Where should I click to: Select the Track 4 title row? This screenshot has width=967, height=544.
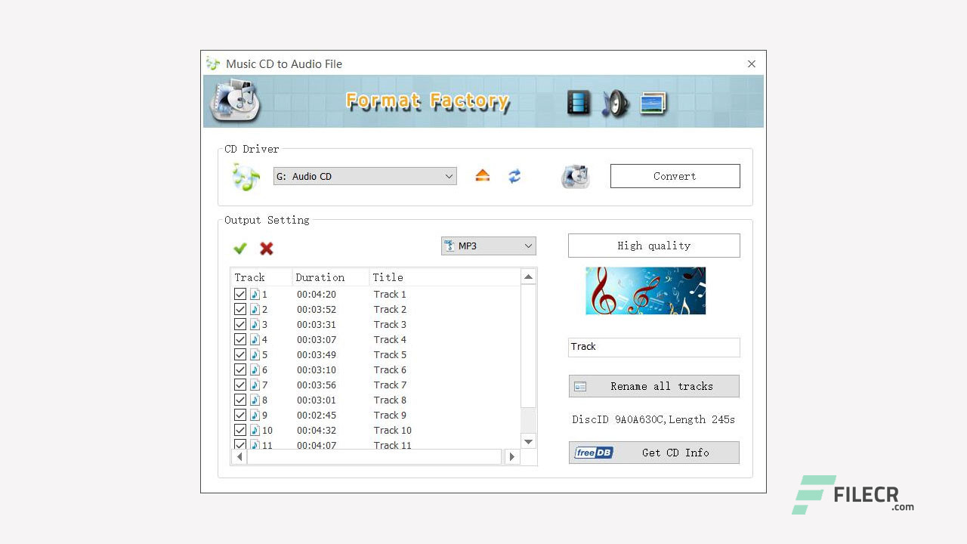(390, 340)
